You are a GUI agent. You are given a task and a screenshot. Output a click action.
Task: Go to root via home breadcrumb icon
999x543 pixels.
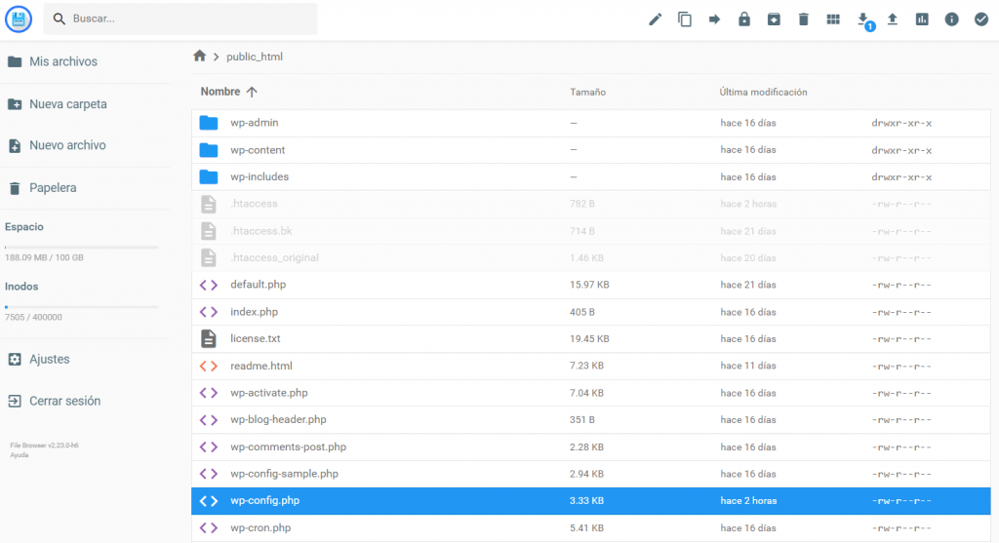click(x=200, y=57)
